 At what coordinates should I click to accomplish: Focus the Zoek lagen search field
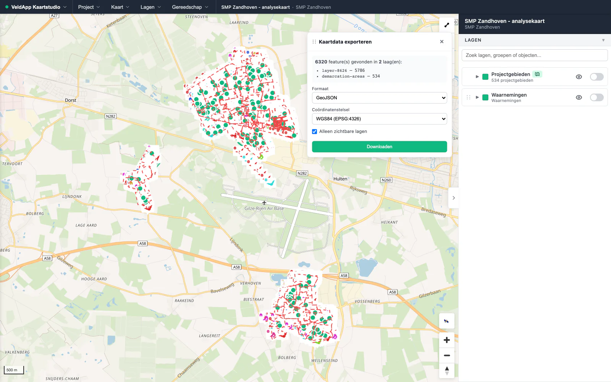535,55
